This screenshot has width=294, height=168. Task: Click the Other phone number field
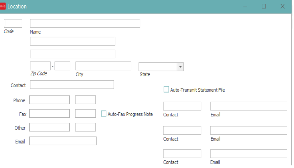(x=49, y=127)
